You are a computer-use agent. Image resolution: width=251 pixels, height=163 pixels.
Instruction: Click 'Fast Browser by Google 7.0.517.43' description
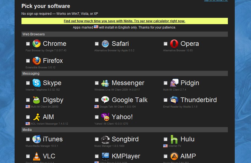[x=46, y=50]
